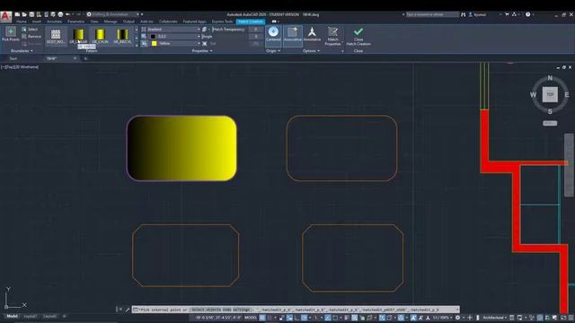Screen dimensions: 575x323
Task: Switch to the Layout1 tab
Action: point(30,316)
